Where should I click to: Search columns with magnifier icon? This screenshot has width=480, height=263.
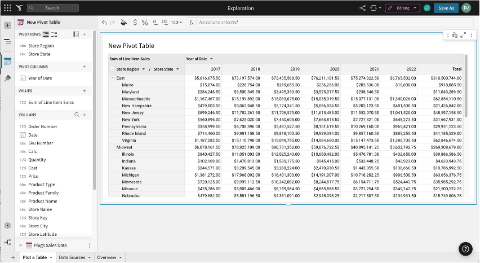pyautogui.click(x=77, y=115)
